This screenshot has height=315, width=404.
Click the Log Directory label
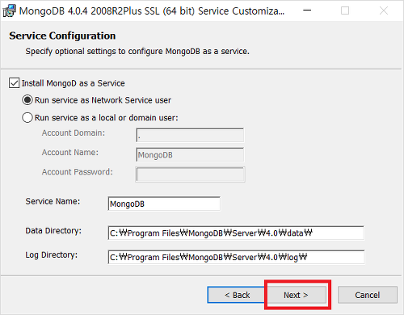(x=52, y=254)
